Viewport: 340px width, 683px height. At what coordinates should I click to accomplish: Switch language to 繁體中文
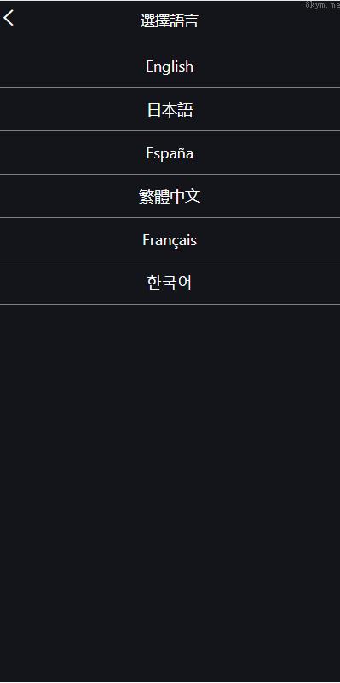click(x=170, y=196)
